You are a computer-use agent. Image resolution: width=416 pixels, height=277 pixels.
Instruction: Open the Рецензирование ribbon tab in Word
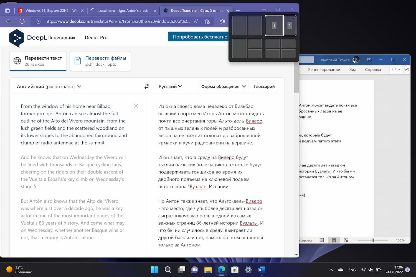[324, 70]
